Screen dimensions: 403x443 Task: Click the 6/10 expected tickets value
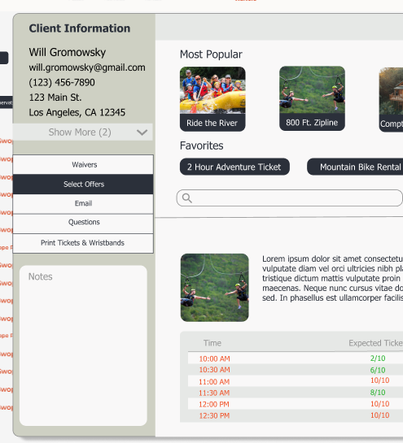click(378, 370)
